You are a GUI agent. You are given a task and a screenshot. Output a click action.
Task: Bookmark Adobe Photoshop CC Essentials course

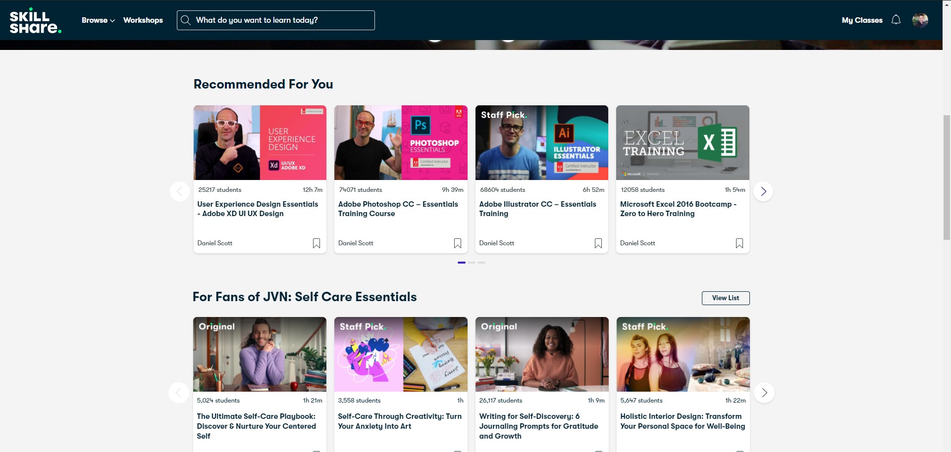coord(458,243)
